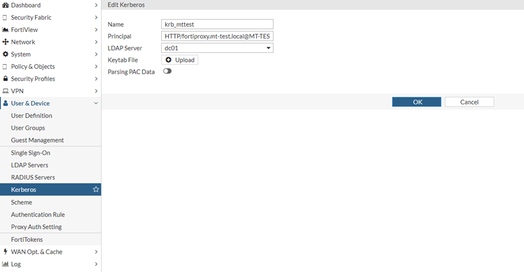Click the Security Profiles lock icon
The width and height of the screenshot is (524, 272).
point(5,79)
